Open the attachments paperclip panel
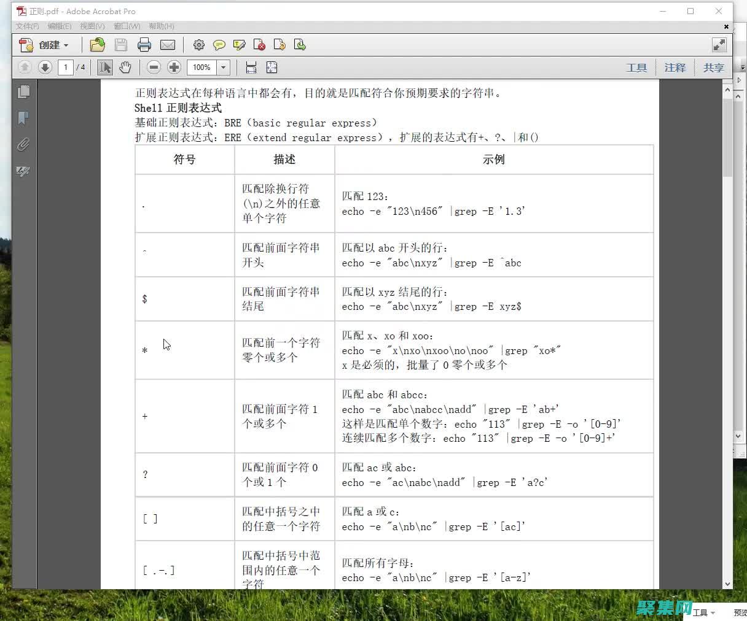 click(x=23, y=144)
